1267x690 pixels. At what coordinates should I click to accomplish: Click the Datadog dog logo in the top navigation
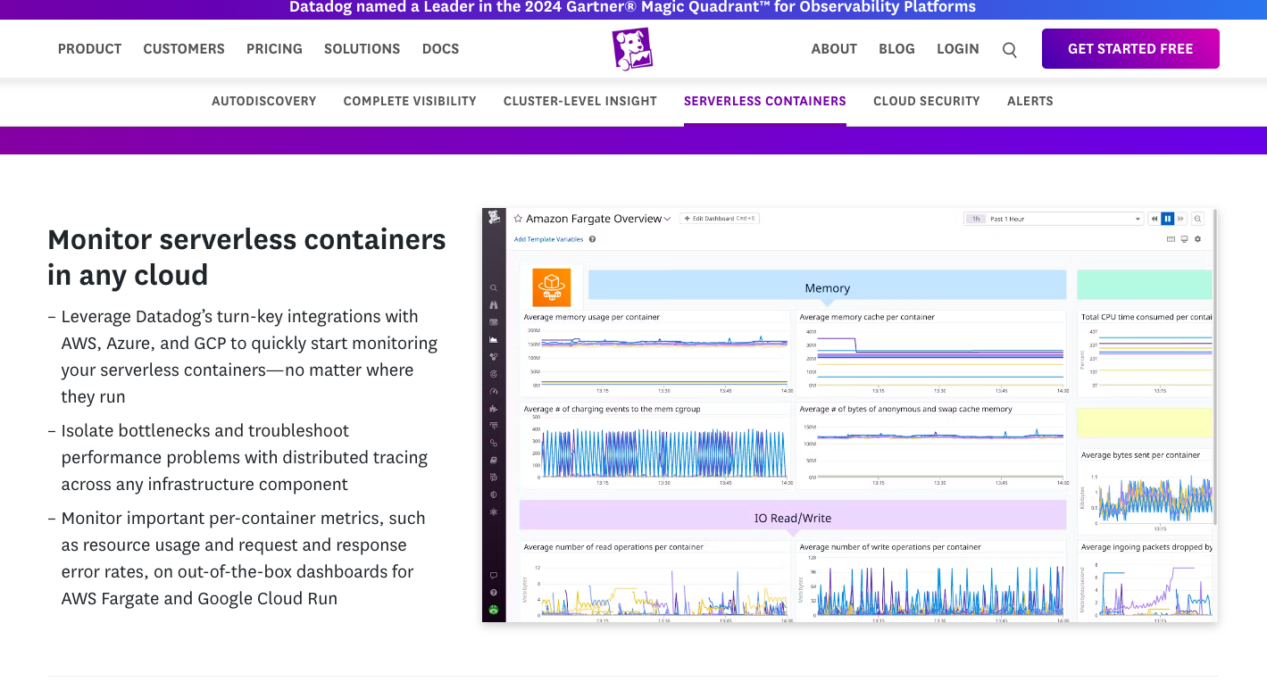[x=632, y=49]
